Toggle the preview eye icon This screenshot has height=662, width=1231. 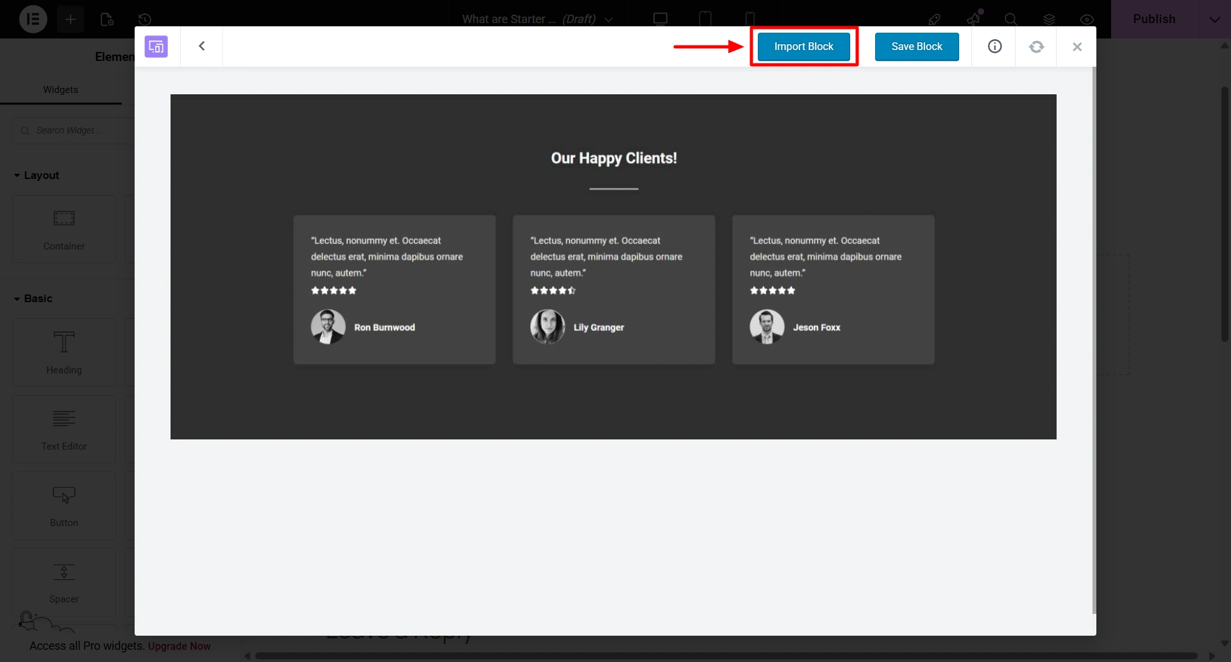pos(1087,19)
